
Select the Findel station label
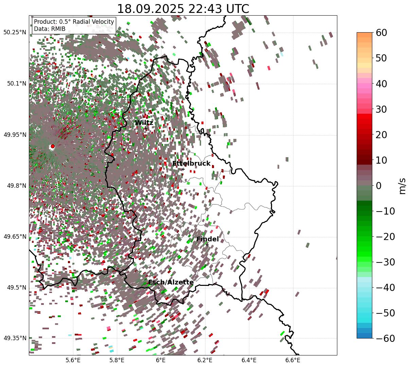click(x=208, y=239)
